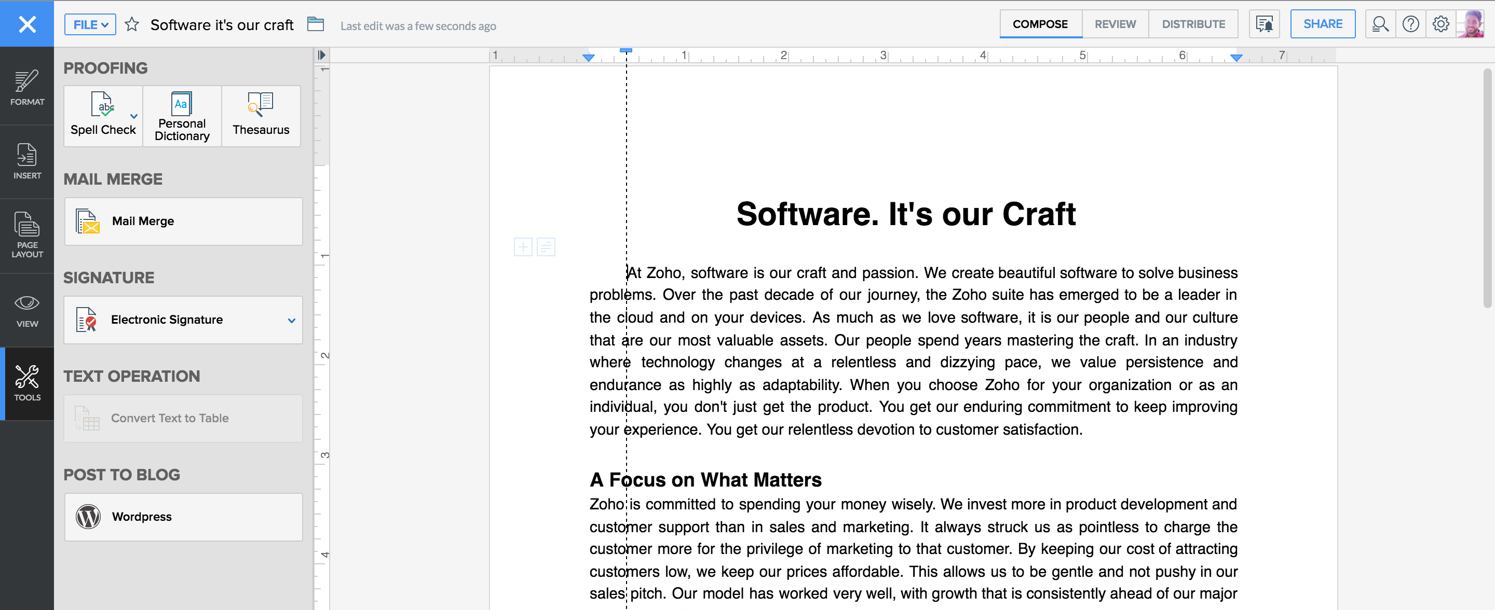Click the right indent marker on ruler
The height and width of the screenshot is (610, 1495).
tap(1235, 58)
